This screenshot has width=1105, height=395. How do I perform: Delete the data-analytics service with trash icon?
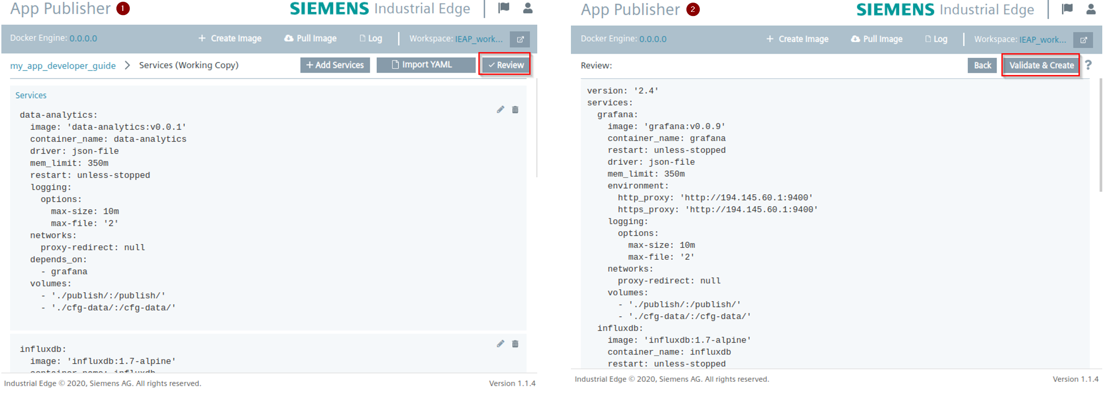[x=515, y=110]
